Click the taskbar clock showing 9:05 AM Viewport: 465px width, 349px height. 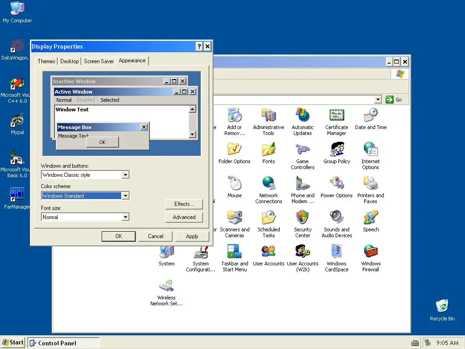pos(447,343)
